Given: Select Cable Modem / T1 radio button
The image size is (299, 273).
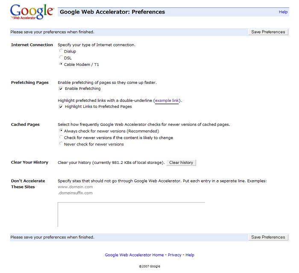Looking at the screenshot, I should [61, 64].
